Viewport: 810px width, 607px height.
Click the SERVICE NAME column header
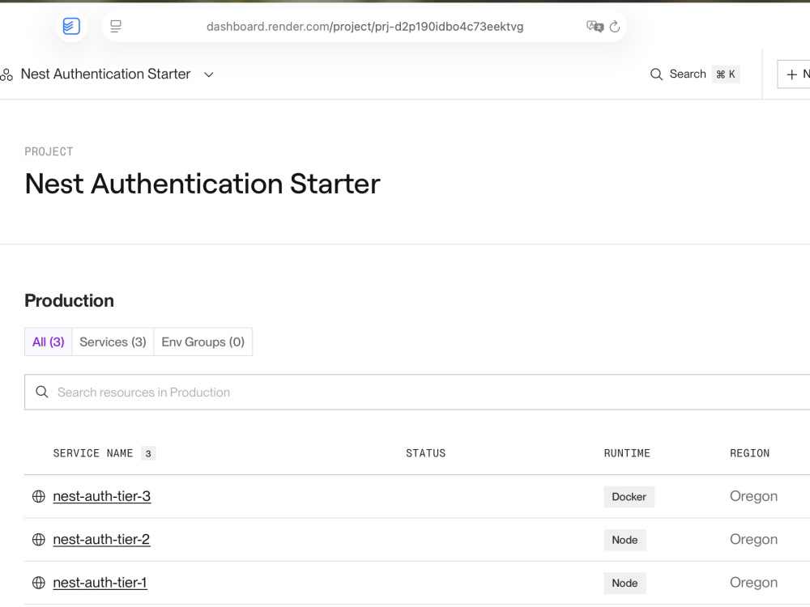[93, 453]
